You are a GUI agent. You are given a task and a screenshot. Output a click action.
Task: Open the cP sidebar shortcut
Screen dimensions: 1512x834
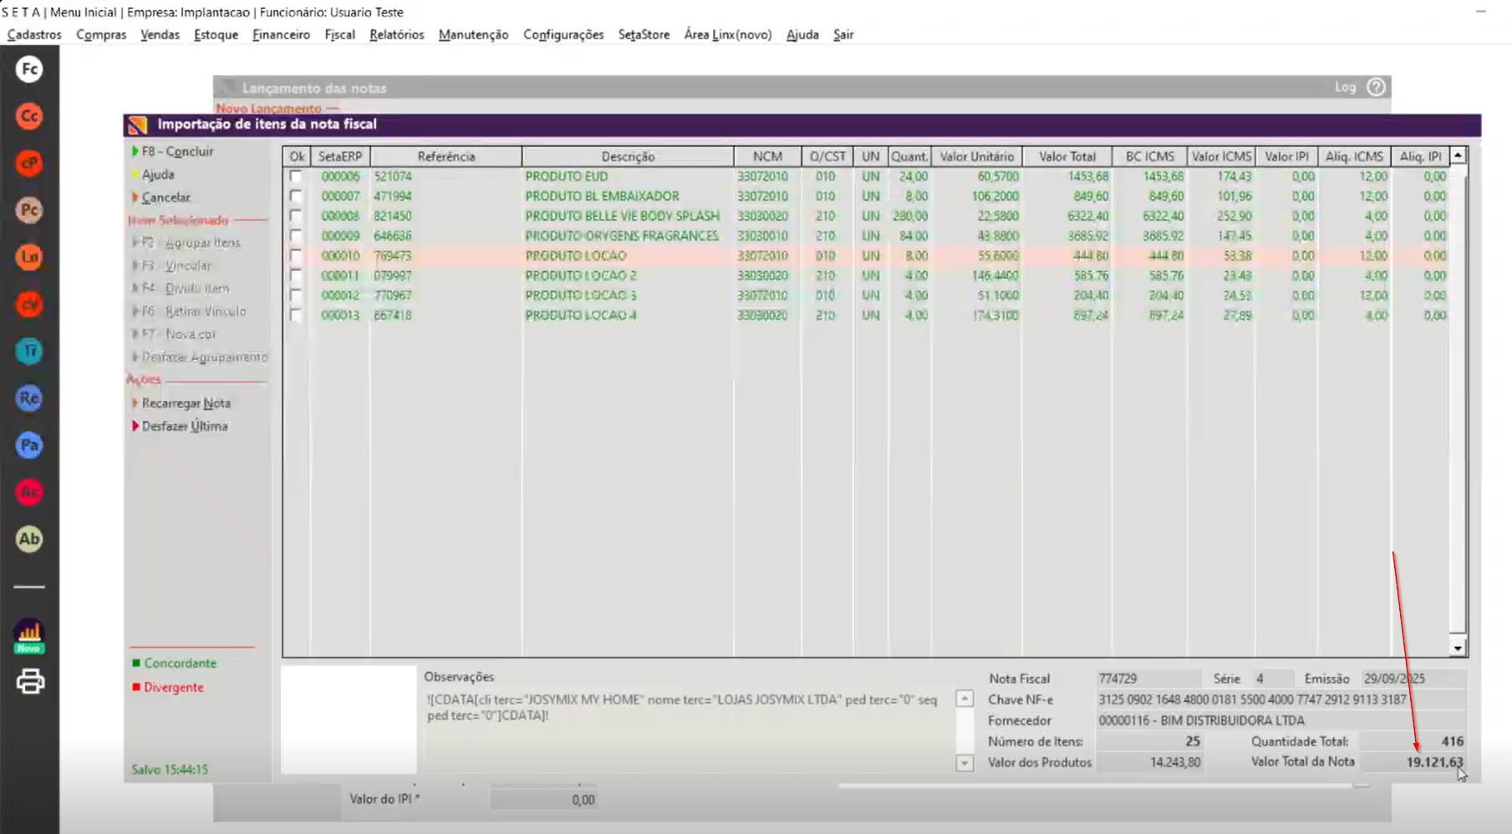click(29, 163)
